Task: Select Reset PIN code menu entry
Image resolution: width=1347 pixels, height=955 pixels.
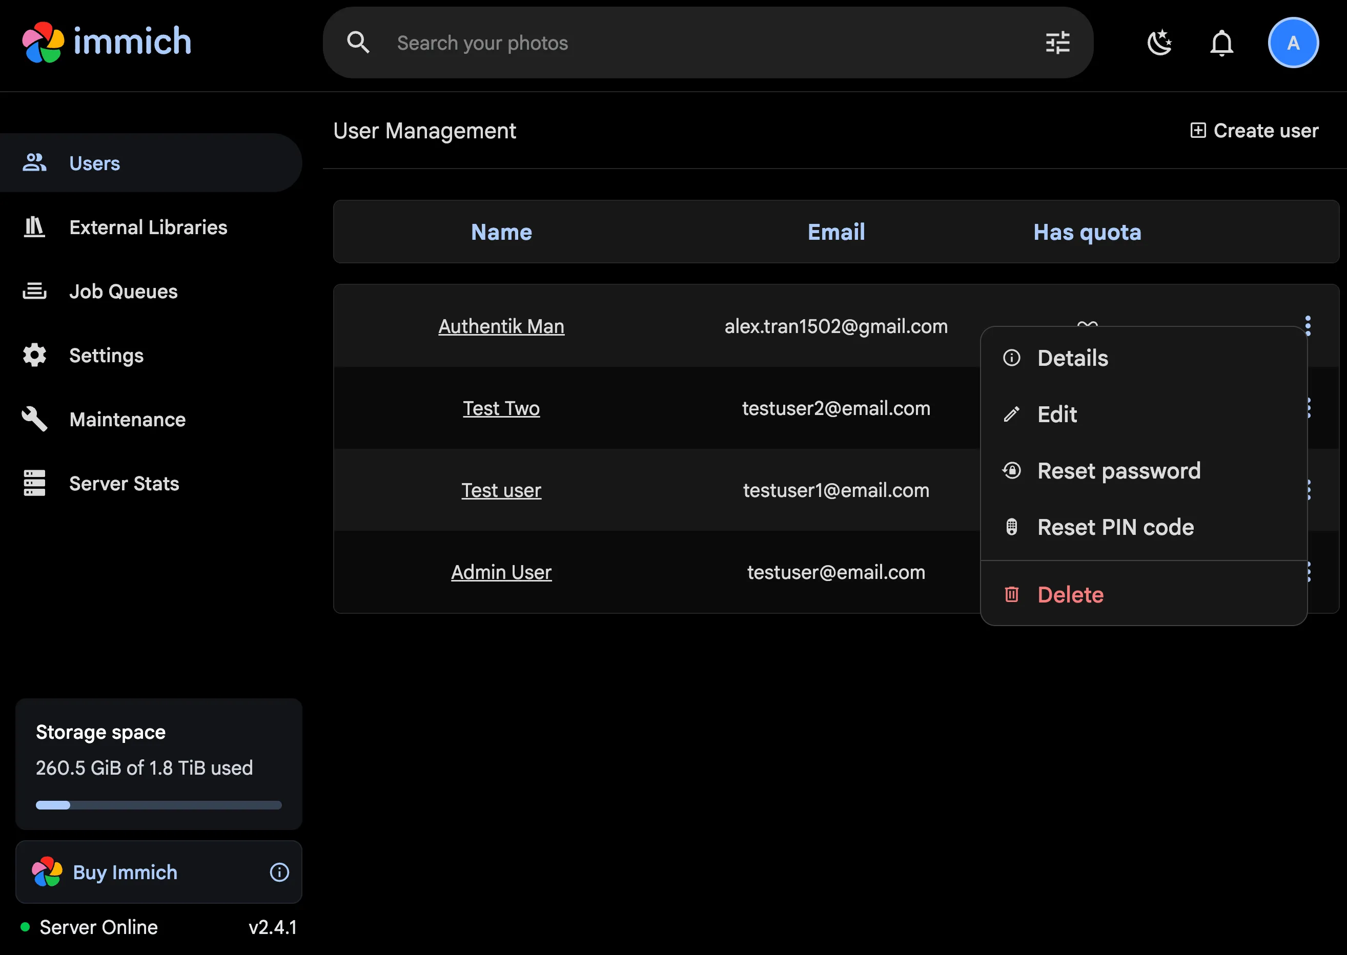Action: 1115,527
